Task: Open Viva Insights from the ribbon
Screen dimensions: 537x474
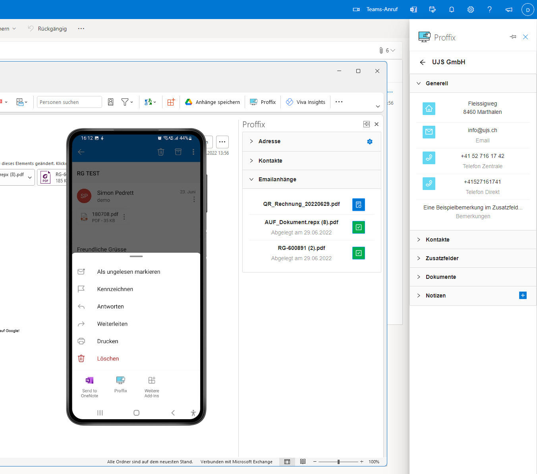Action: tap(305, 102)
